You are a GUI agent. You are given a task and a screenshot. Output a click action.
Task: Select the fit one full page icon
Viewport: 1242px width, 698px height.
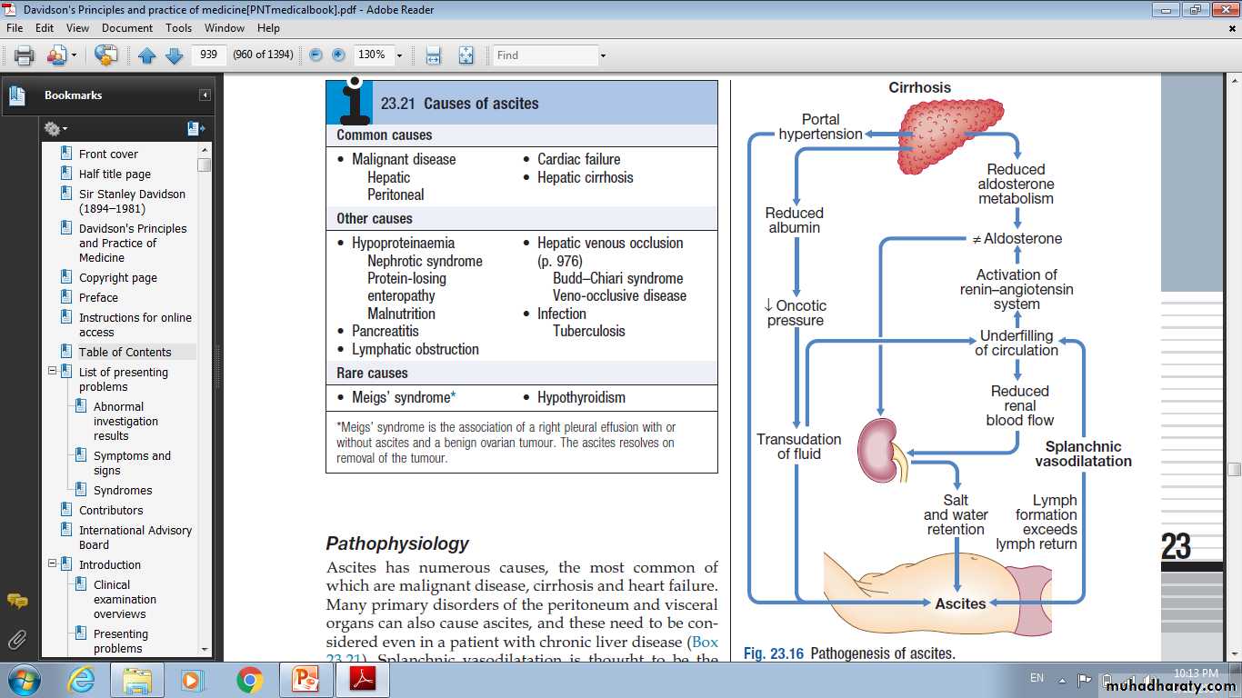466,55
